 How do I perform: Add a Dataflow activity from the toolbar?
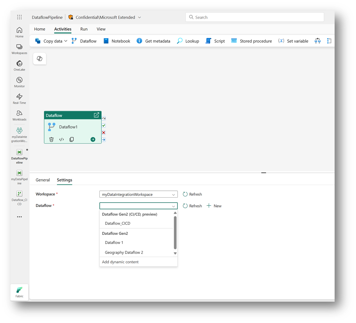click(x=84, y=41)
